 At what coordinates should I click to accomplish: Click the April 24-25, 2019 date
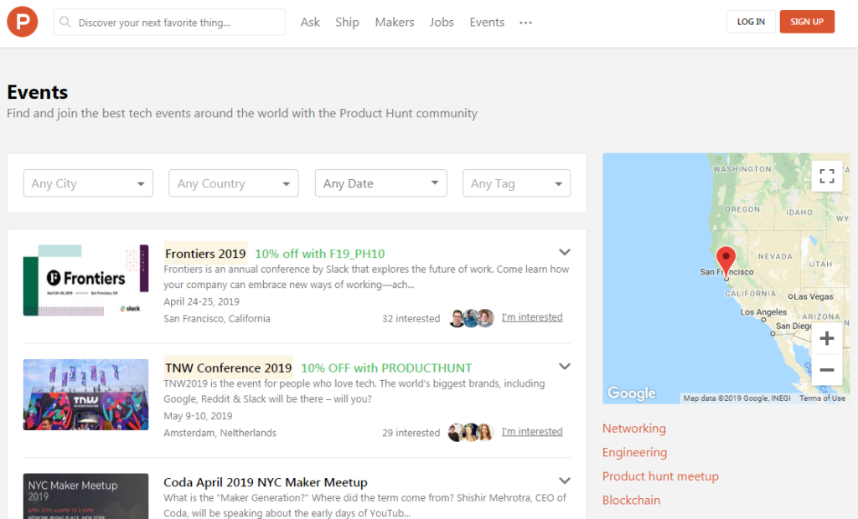(201, 301)
